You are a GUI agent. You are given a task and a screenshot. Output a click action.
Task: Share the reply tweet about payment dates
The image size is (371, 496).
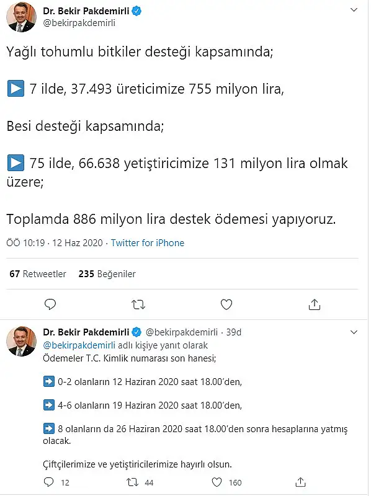300,482
